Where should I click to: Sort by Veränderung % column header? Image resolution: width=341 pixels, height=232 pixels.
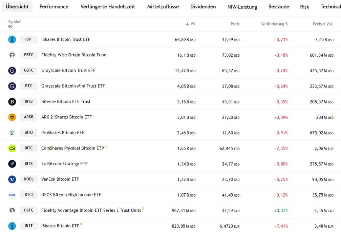click(274, 24)
